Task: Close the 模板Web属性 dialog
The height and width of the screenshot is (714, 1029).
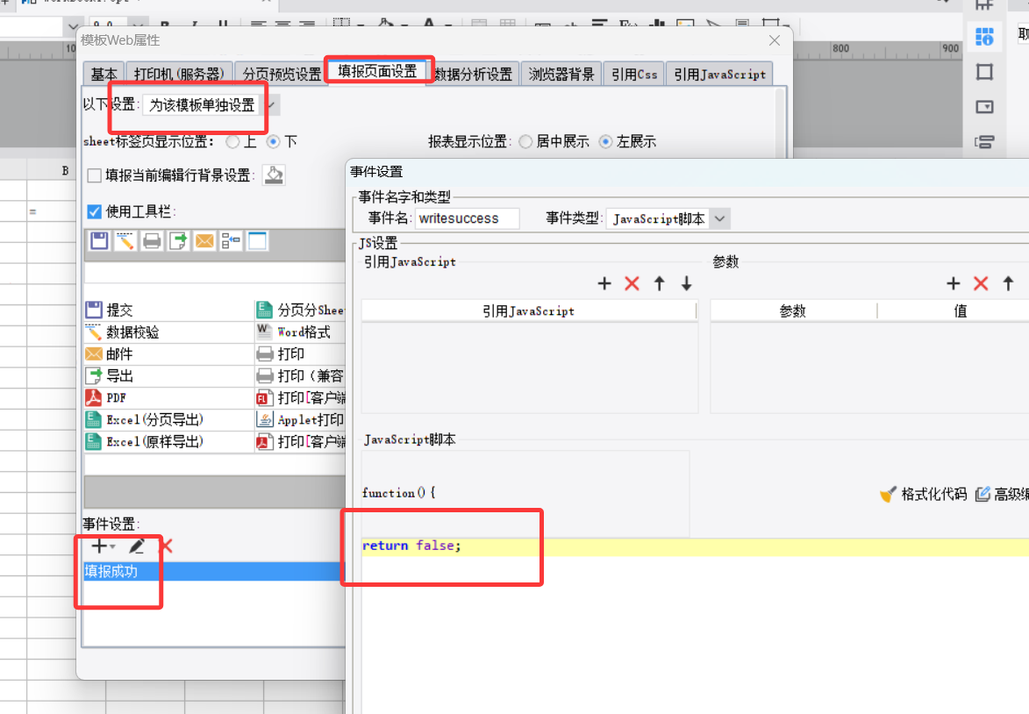Action: pos(775,40)
